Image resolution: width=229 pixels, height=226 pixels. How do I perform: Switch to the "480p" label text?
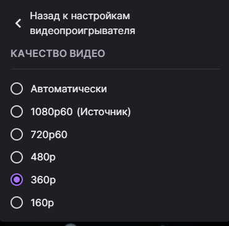(43, 157)
